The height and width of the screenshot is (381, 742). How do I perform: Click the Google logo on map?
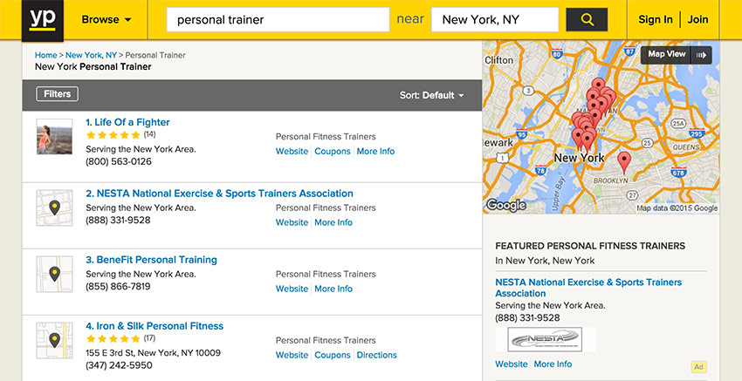pyautogui.click(x=505, y=205)
